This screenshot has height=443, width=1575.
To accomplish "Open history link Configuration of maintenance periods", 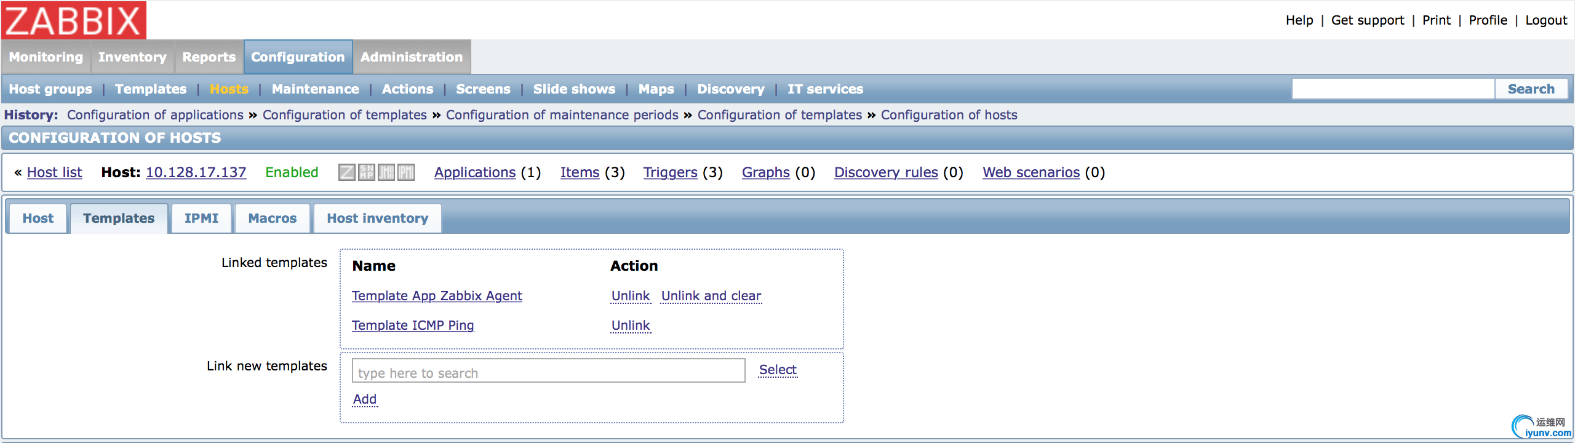I will tap(562, 115).
